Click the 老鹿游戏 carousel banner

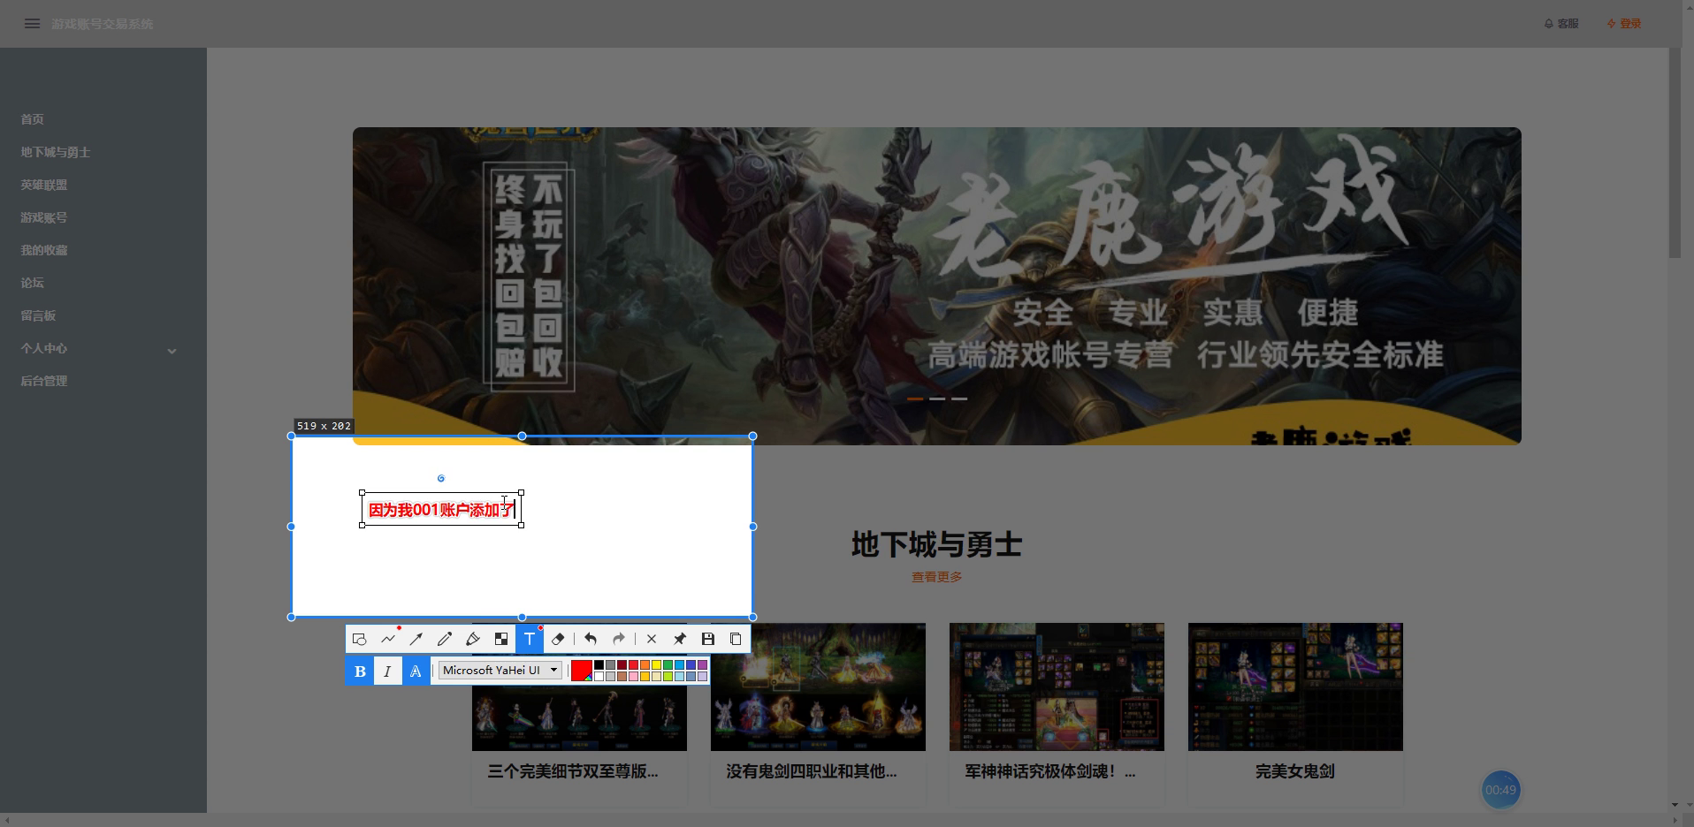point(937,285)
